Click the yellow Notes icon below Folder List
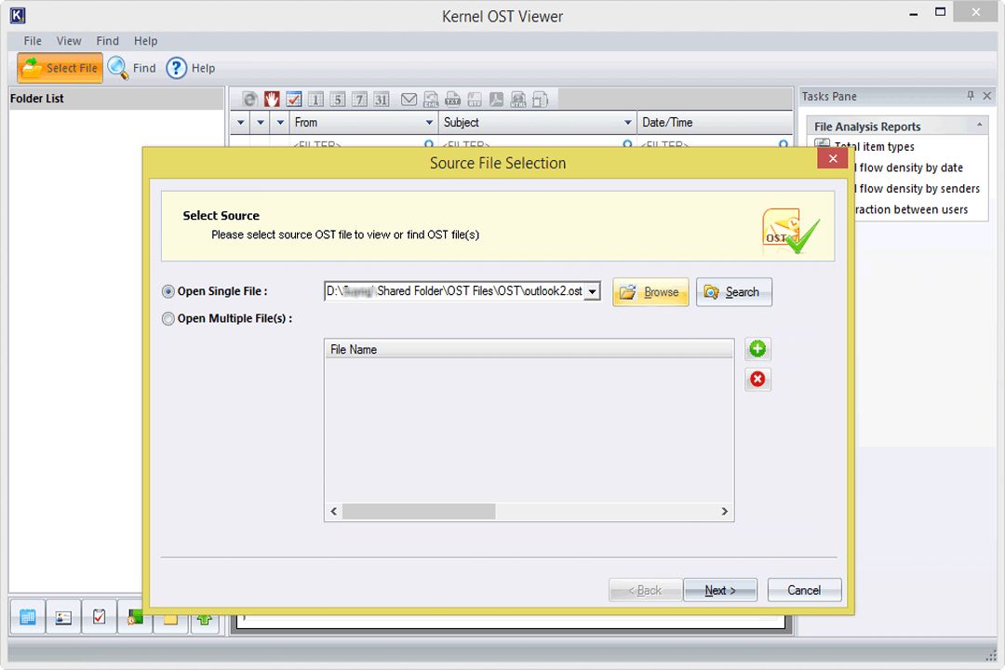Image resolution: width=1005 pixels, height=670 pixels. click(x=170, y=621)
